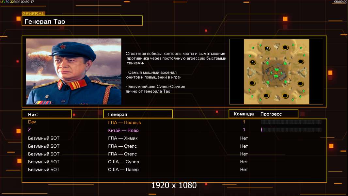348x196 pixels.
Task: Click team number 1 in Dev's row
Action: point(244,122)
